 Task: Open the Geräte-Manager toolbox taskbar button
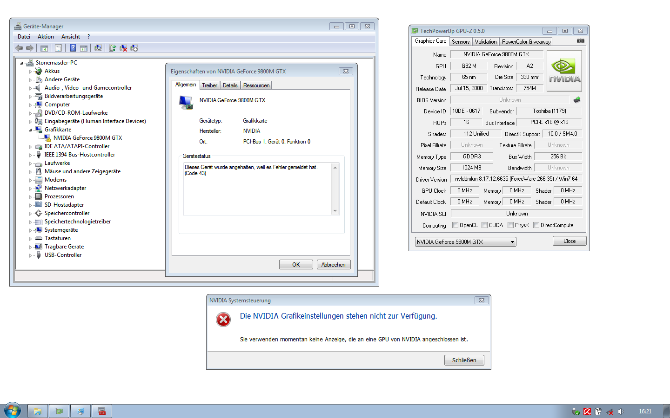coord(102,411)
